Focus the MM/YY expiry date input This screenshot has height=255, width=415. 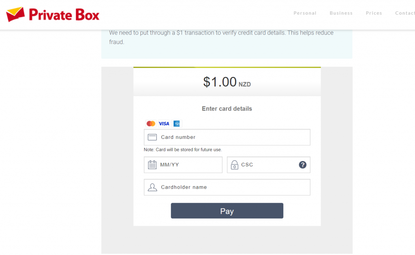[x=186, y=165]
